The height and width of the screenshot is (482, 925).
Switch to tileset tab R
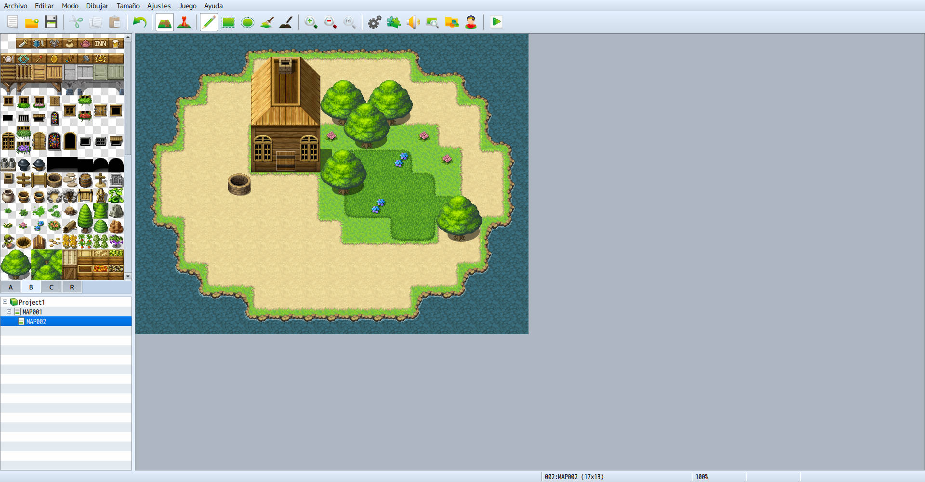(x=72, y=287)
